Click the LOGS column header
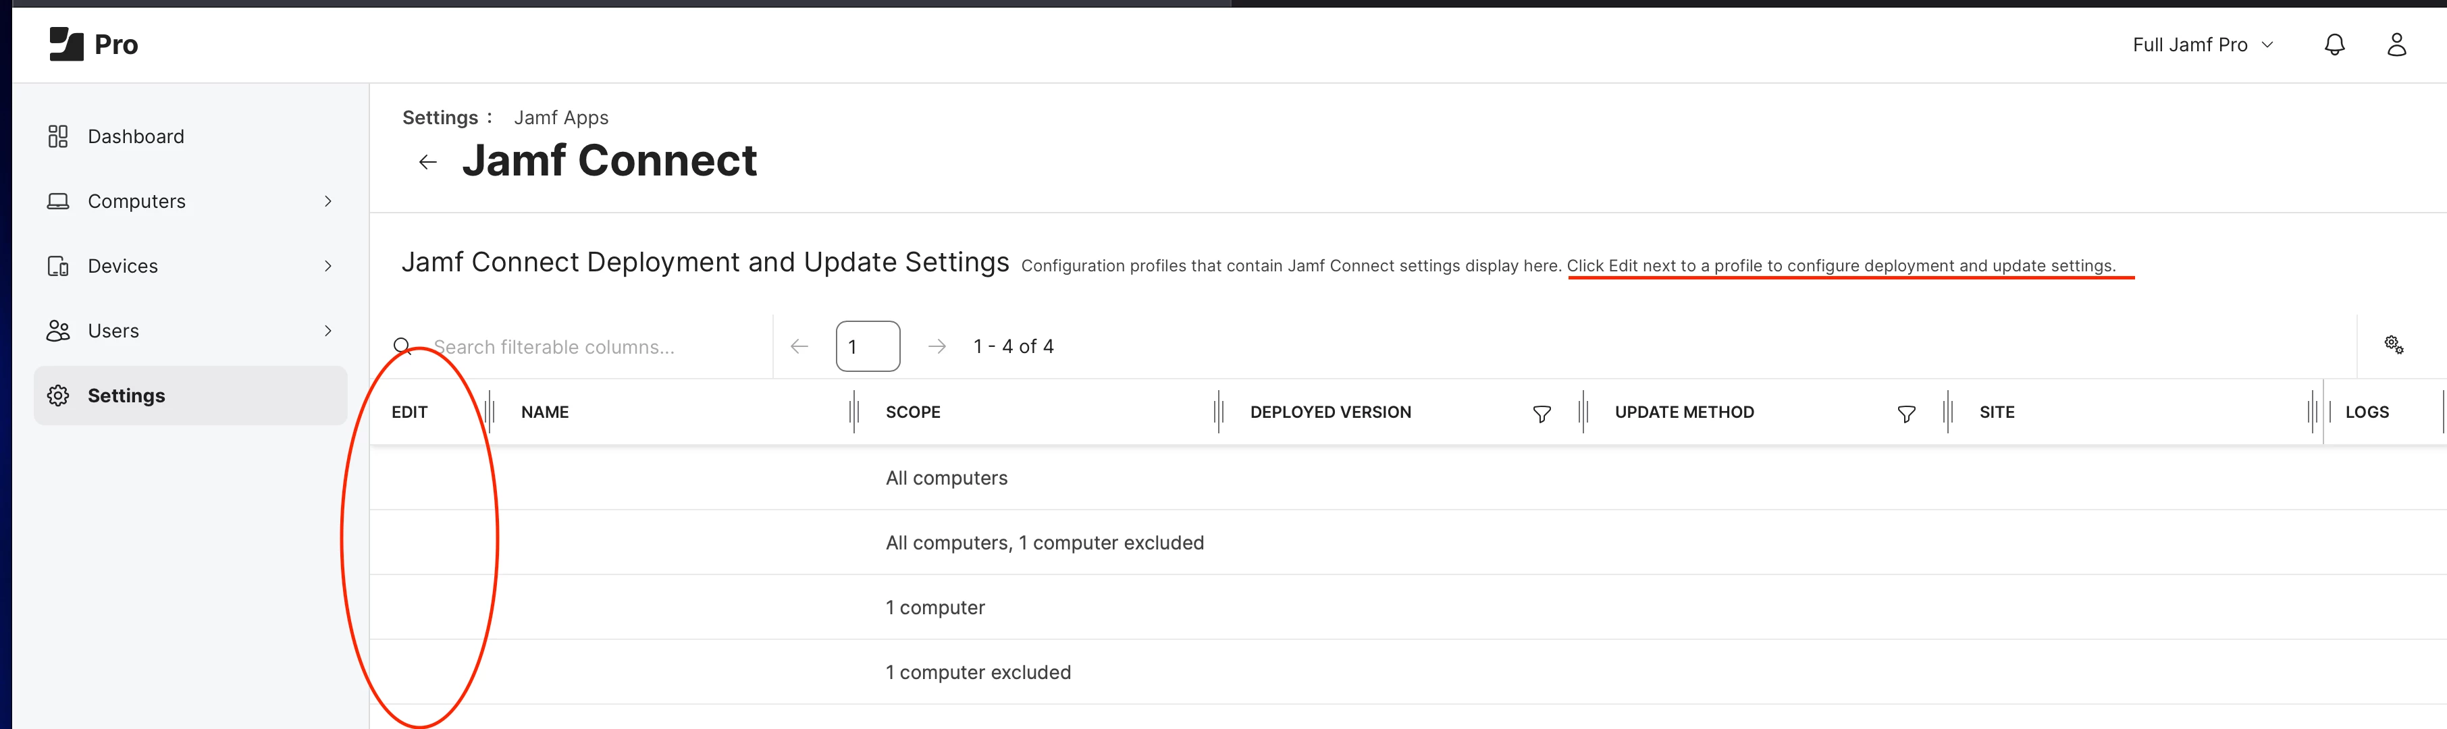Viewport: 2447px width, 729px height. [2366, 412]
